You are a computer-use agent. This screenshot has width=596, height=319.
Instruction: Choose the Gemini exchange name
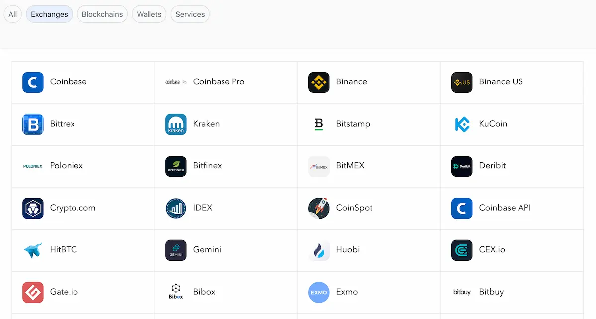(x=207, y=250)
